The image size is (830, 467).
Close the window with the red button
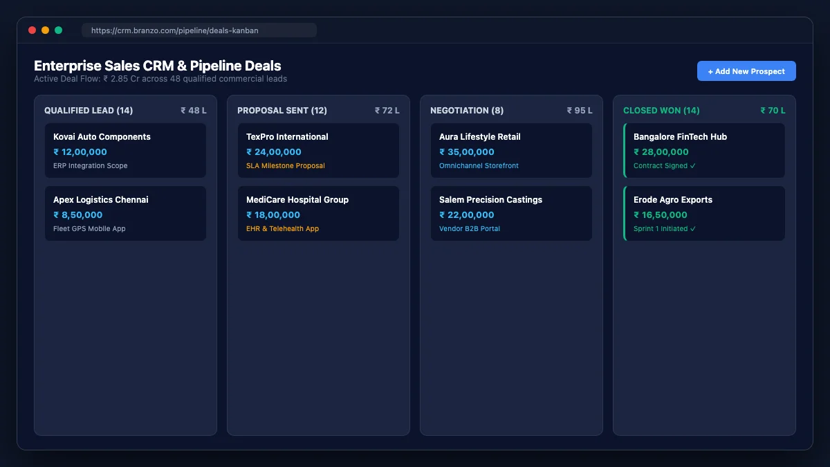pos(32,30)
